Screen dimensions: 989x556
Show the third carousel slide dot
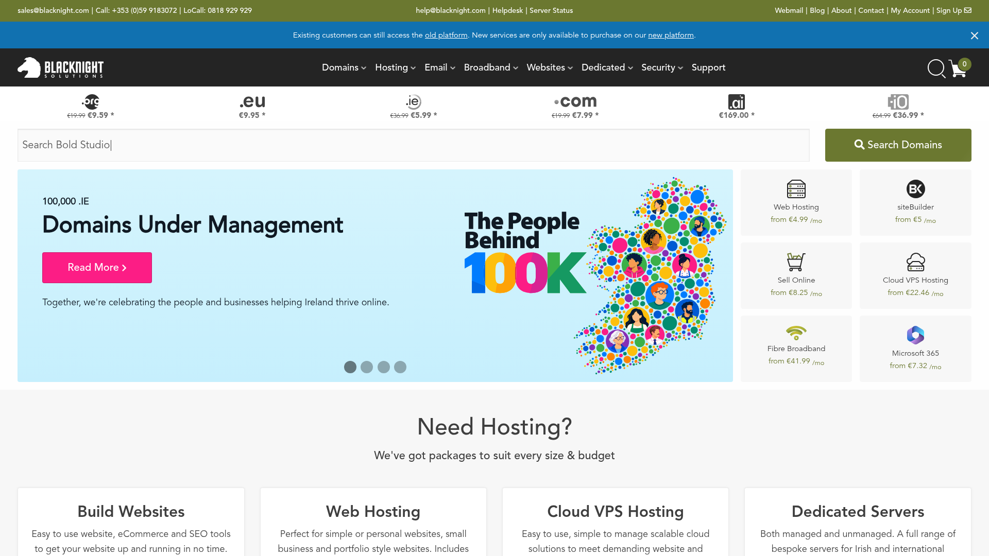tap(384, 367)
